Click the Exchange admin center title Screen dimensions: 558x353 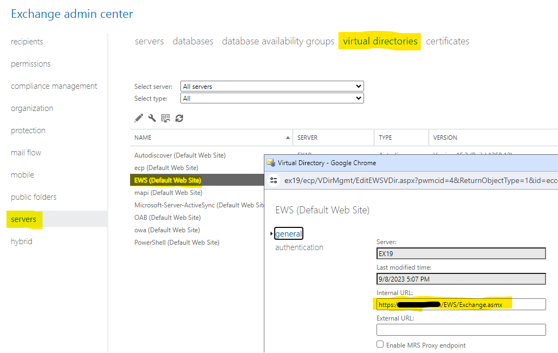pos(72,14)
